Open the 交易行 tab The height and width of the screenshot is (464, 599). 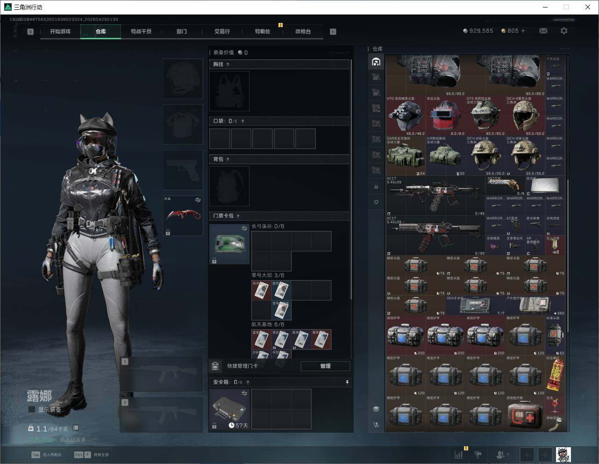(222, 31)
